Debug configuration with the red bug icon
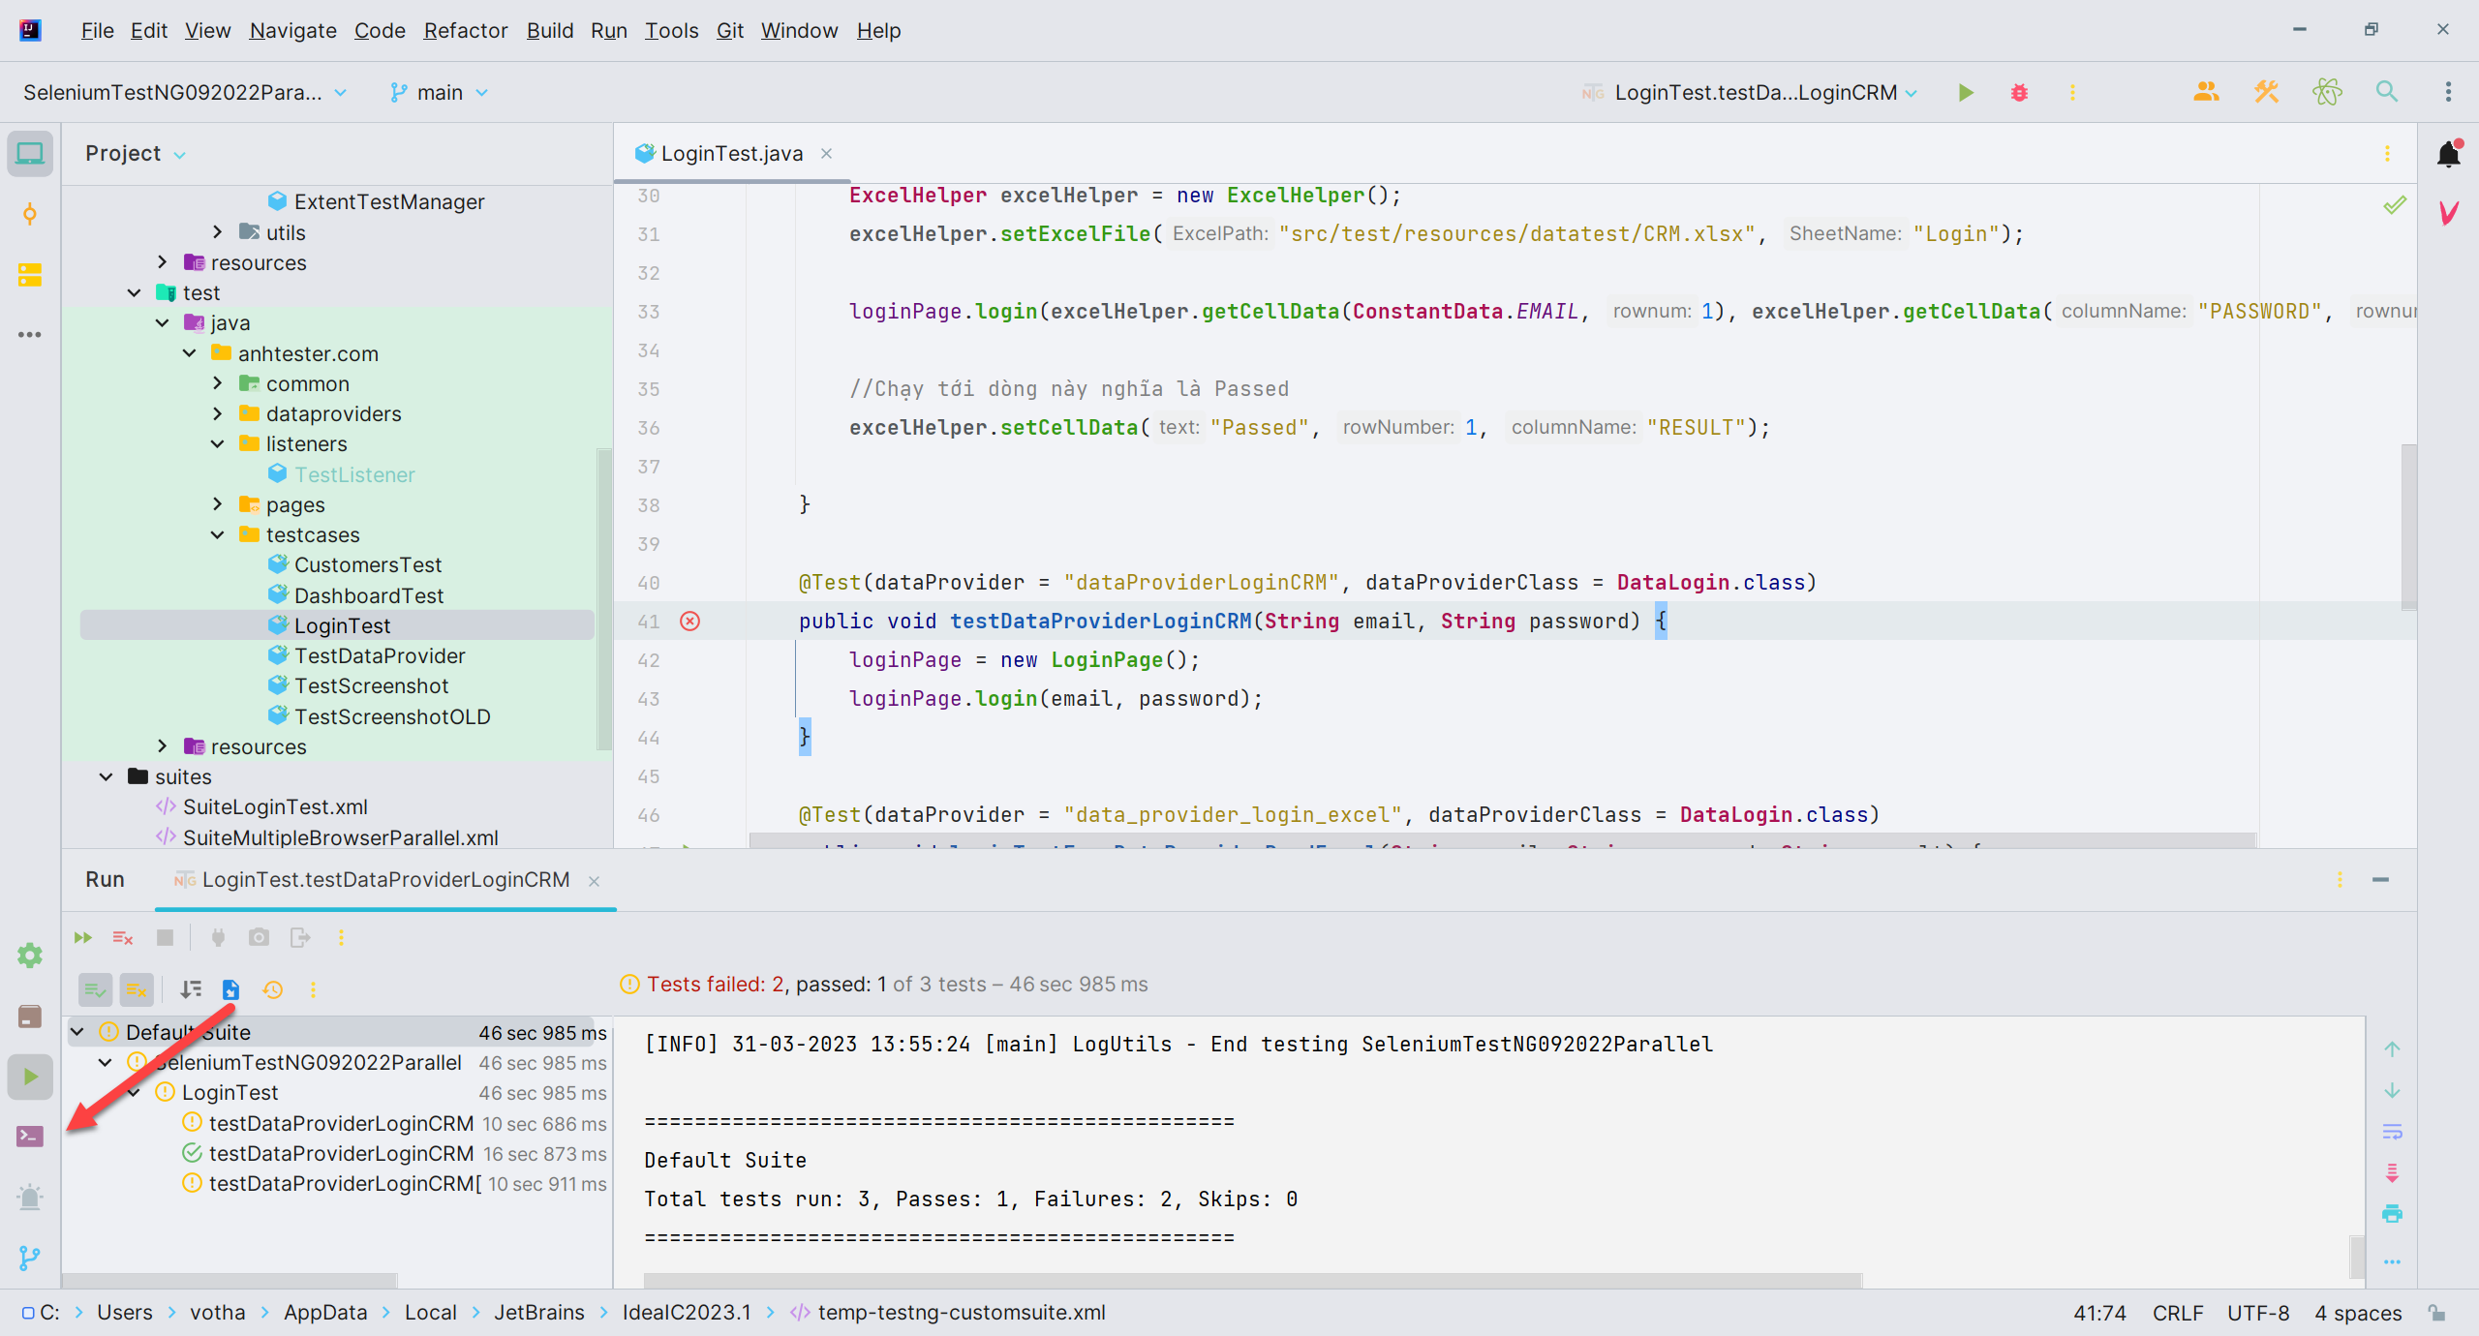The image size is (2479, 1336). pos(2019,93)
